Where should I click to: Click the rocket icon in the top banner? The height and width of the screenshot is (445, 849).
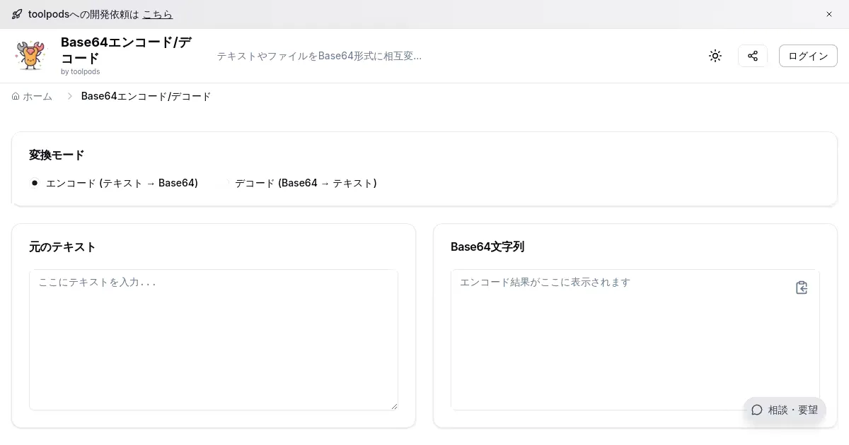pos(17,14)
